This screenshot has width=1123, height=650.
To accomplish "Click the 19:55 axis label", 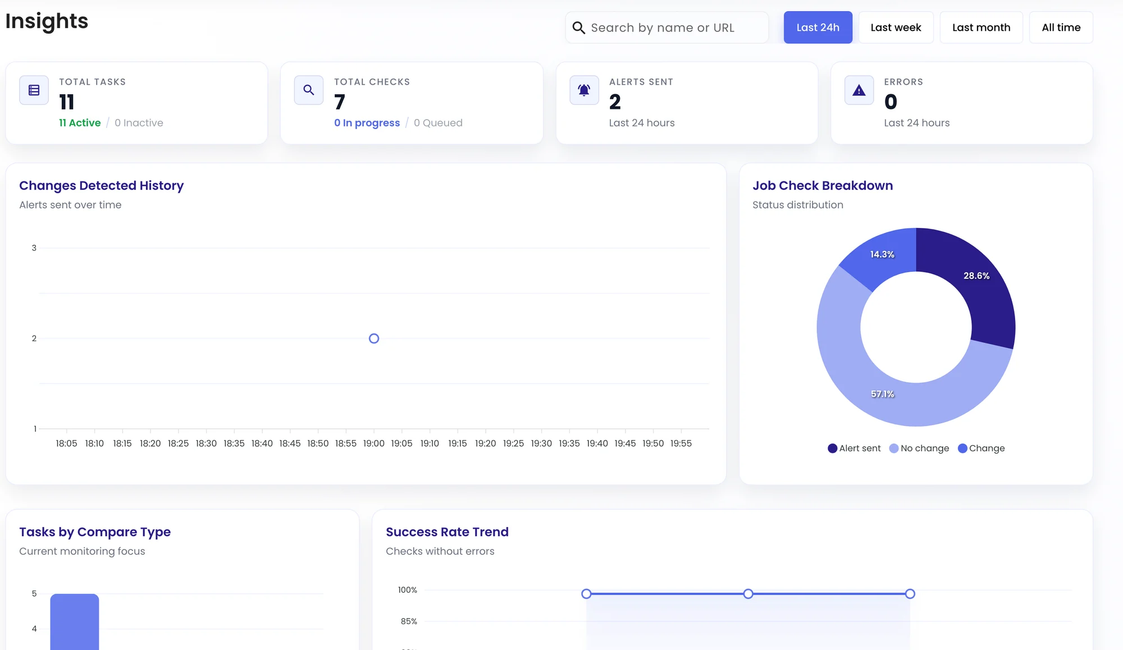I will 681,443.
